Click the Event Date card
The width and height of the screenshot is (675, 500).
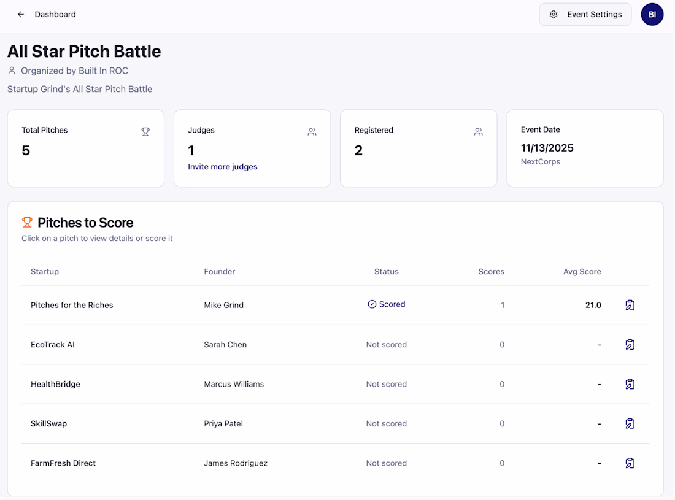pos(585,148)
